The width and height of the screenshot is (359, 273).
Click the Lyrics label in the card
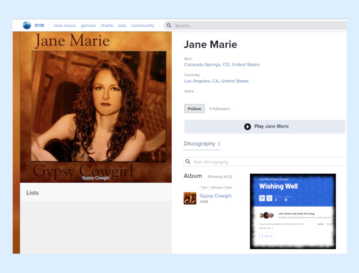[320, 224]
